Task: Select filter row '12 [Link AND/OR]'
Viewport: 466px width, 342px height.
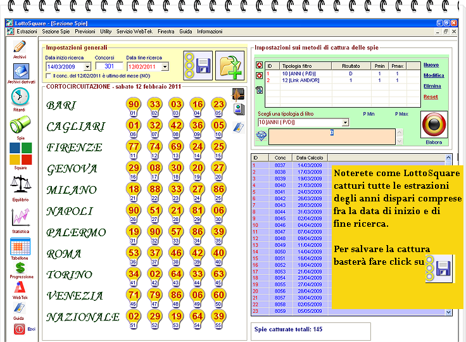Action: (x=343, y=80)
